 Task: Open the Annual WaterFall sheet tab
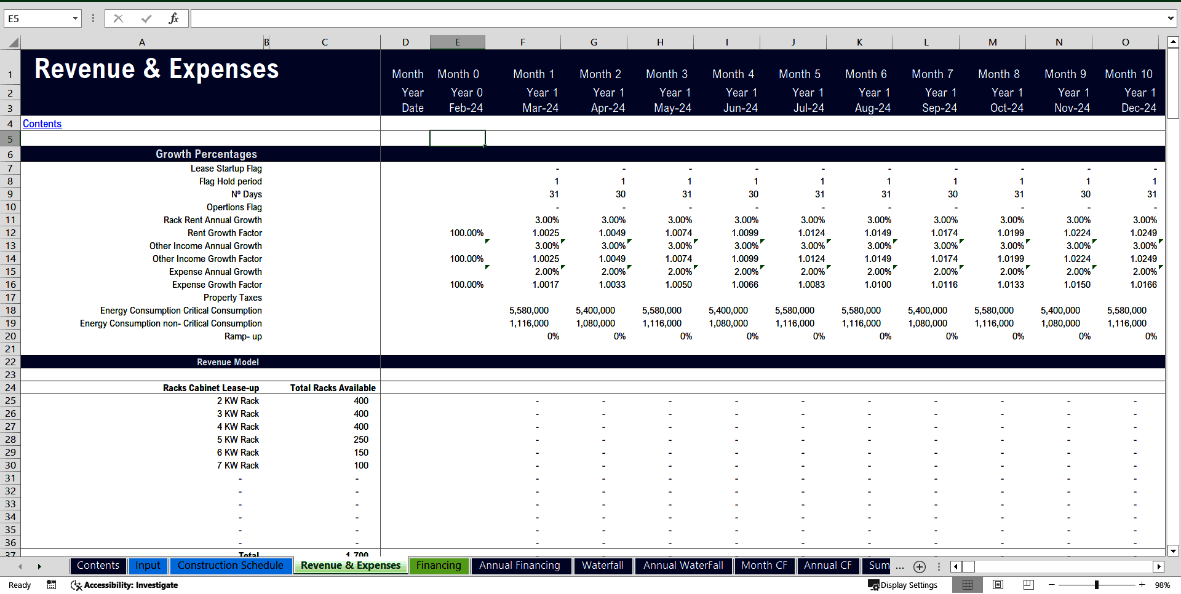[x=683, y=566]
